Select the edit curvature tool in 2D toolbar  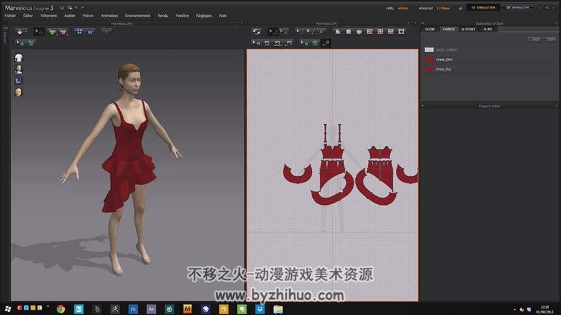pyautogui.click(x=299, y=32)
